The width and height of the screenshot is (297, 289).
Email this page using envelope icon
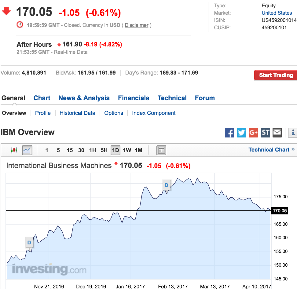point(277,133)
